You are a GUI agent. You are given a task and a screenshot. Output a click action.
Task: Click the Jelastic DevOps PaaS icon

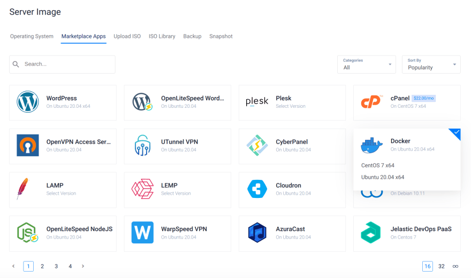pos(371,233)
